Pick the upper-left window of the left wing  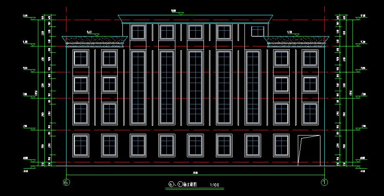[x=81, y=58]
